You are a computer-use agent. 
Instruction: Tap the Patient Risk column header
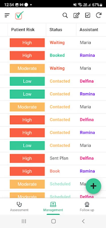click(23, 30)
